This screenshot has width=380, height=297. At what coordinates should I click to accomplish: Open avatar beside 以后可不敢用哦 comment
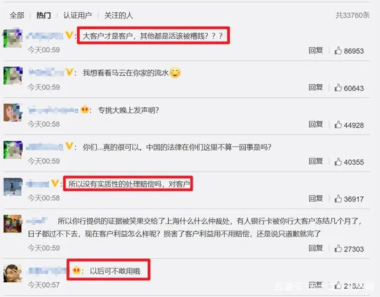pos(13,273)
